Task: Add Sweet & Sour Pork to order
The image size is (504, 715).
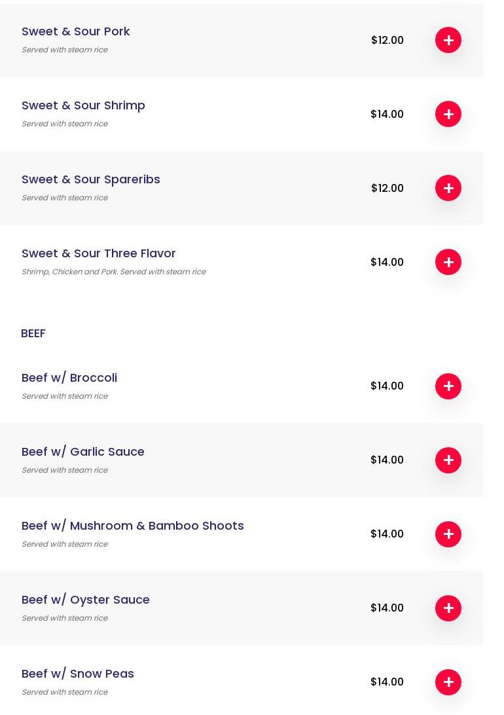Action: click(x=448, y=40)
